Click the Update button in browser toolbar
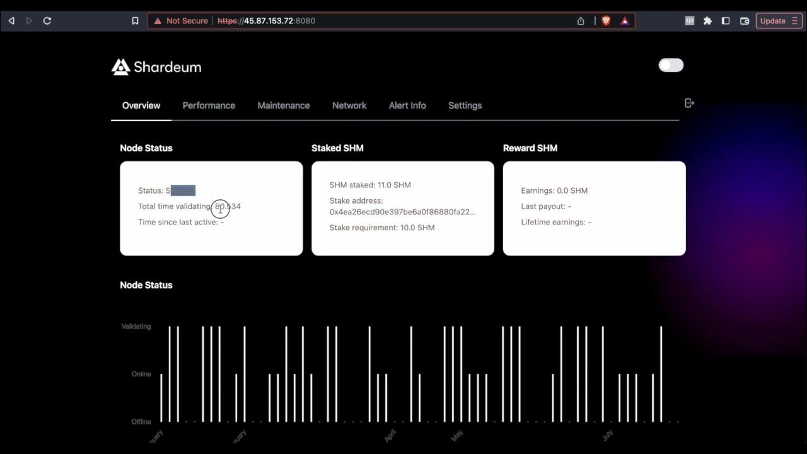 (x=779, y=21)
